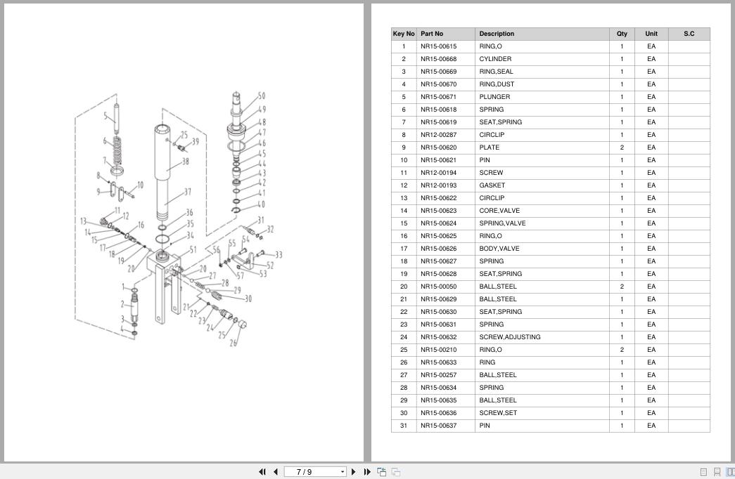Select part number NR15-00637

[x=438, y=426]
